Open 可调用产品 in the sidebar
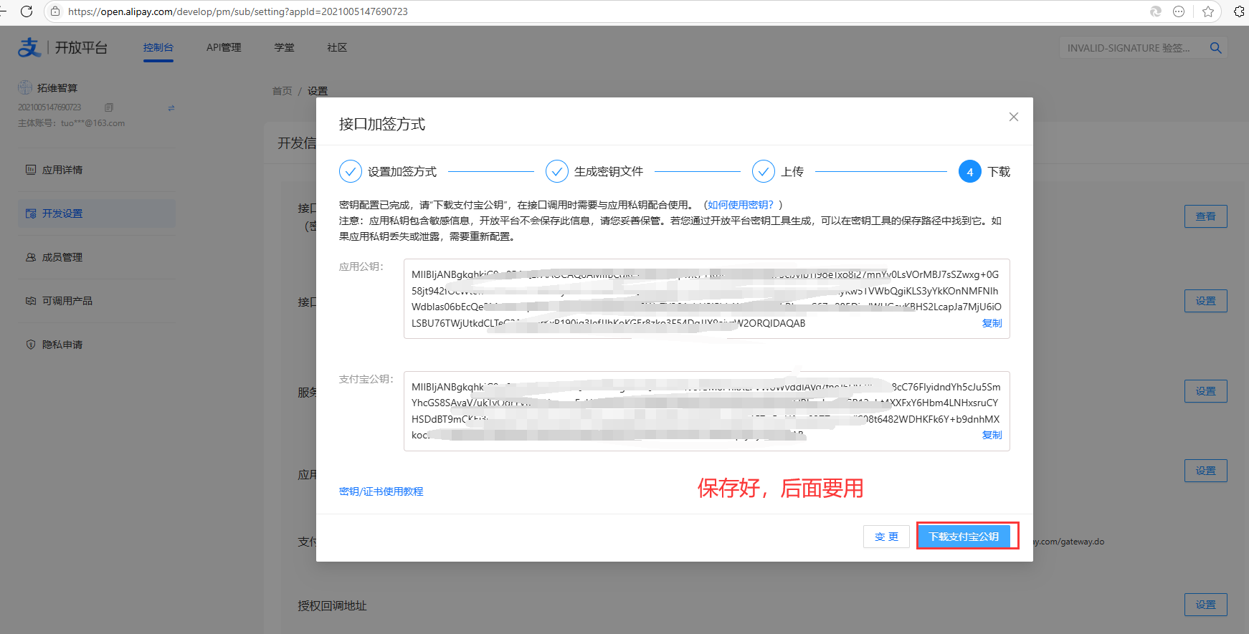This screenshot has width=1249, height=634. pyautogui.click(x=97, y=301)
